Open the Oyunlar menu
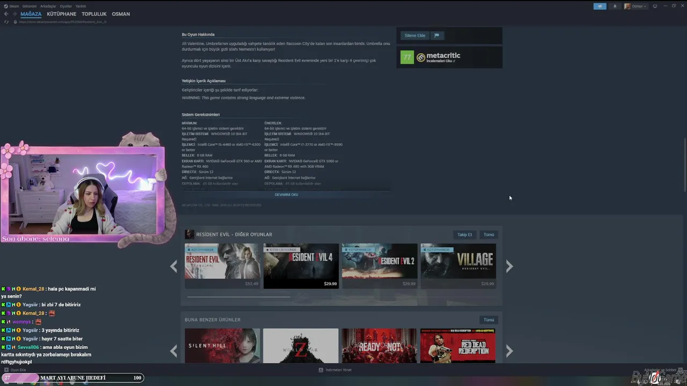This screenshot has height=386, width=687. (65, 6)
